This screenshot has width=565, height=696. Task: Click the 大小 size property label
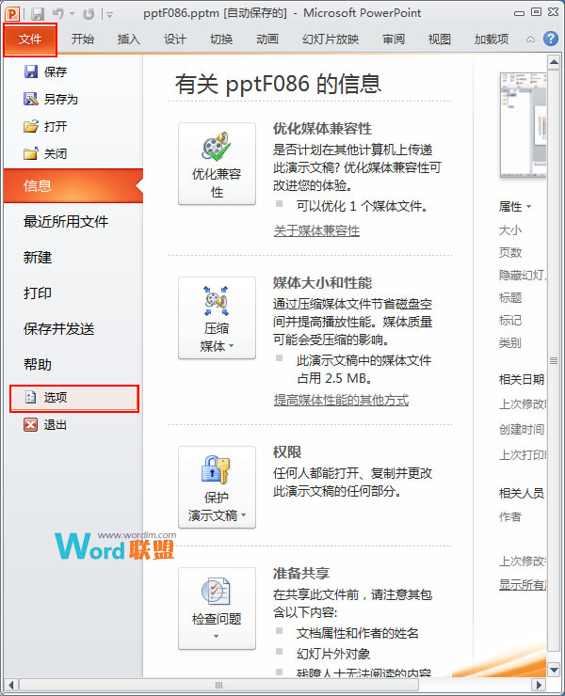click(510, 229)
